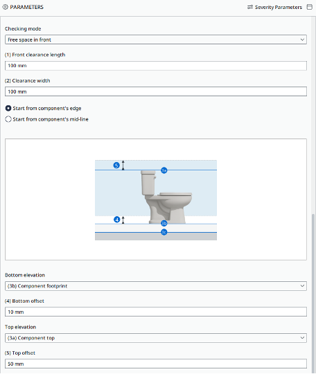Expand the Top elevation dropdown
Viewport: 316px width, 374px height.
point(156,338)
